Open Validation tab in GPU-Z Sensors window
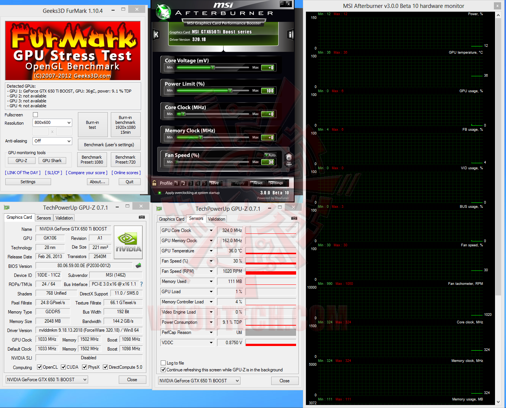Screen dimensions: 506x408 click(x=217, y=219)
